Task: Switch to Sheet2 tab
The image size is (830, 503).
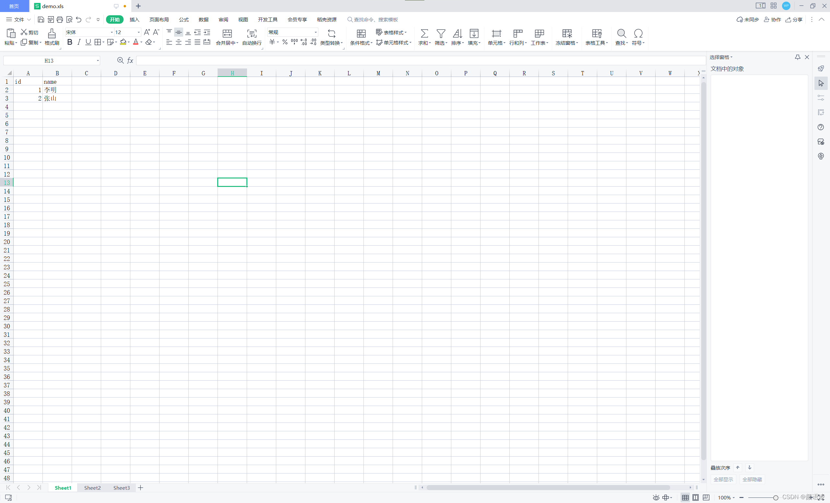Action: point(92,488)
